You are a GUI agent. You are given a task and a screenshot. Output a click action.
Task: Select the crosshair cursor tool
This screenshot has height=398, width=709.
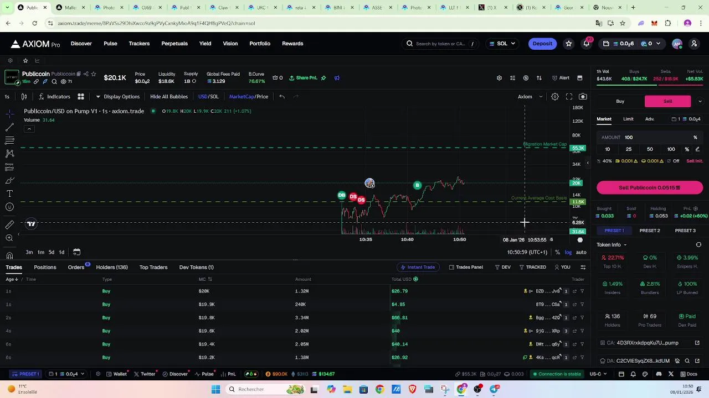(x=9, y=114)
